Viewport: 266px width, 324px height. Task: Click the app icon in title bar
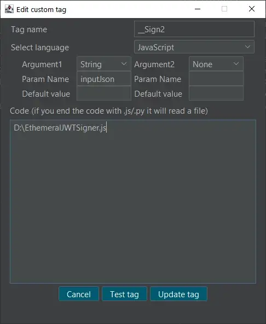(x=9, y=9)
